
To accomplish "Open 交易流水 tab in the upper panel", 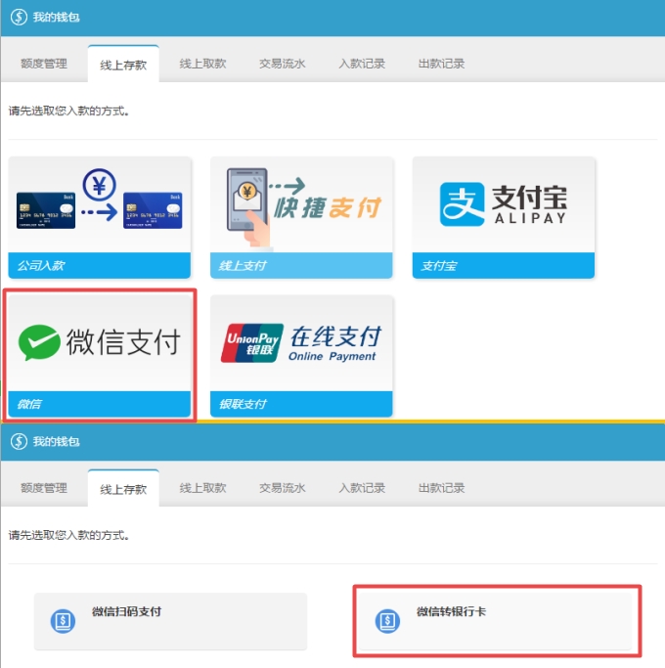I will click(283, 64).
